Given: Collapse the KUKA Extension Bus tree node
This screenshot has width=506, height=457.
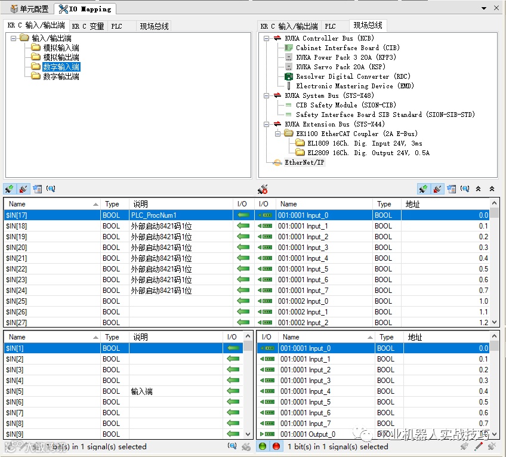Looking at the screenshot, I should pos(266,124).
